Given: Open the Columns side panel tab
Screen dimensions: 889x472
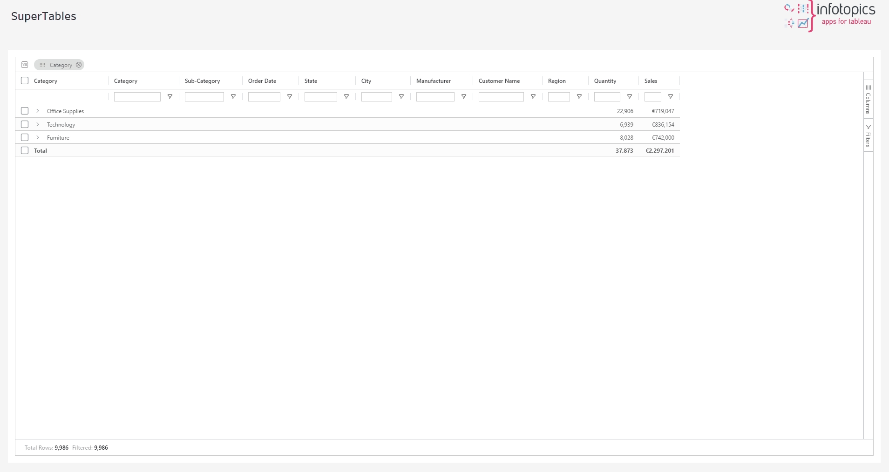Looking at the screenshot, I should (x=868, y=99).
